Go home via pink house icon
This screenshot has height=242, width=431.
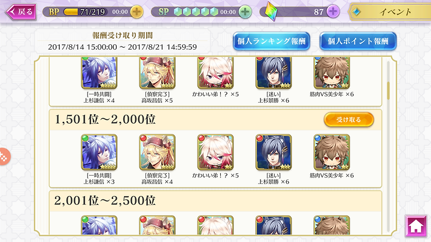pyautogui.click(x=416, y=226)
